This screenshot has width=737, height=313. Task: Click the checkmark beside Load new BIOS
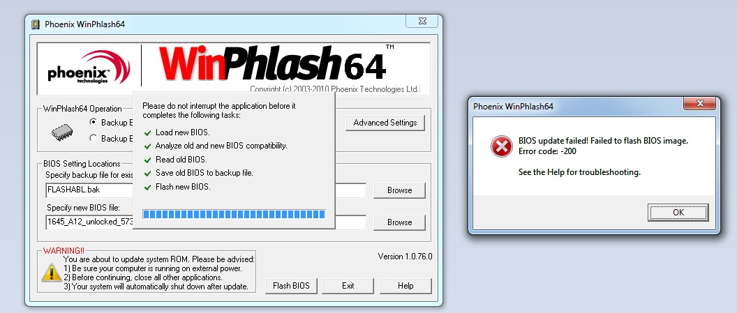point(148,133)
